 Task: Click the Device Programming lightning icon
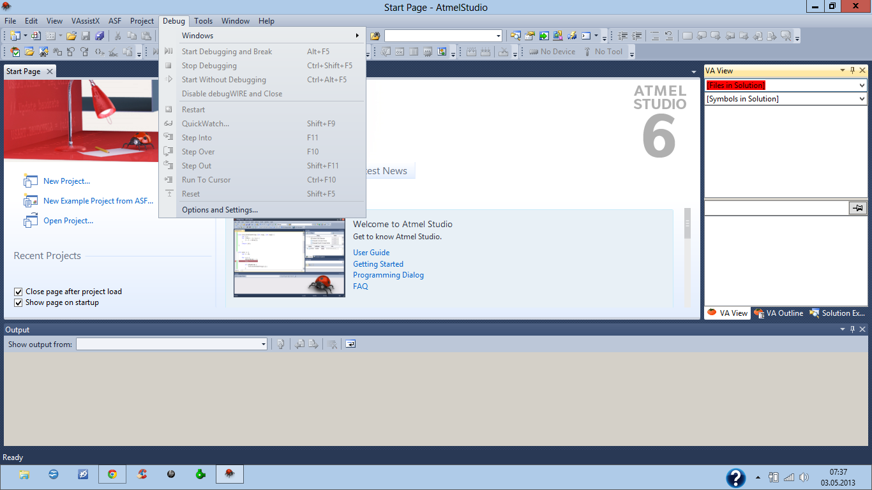tap(572, 36)
